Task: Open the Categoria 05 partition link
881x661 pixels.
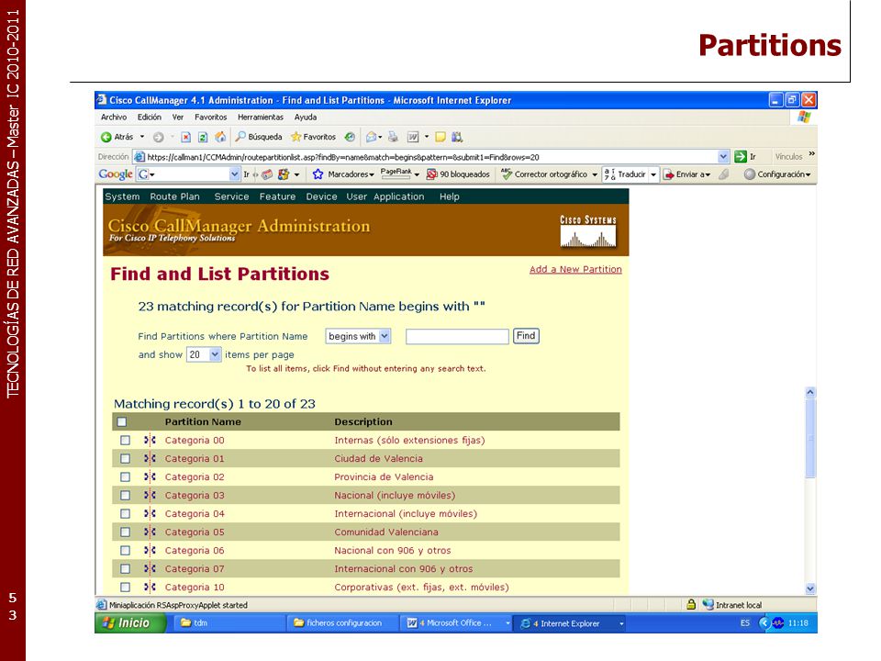Action: [x=195, y=532]
